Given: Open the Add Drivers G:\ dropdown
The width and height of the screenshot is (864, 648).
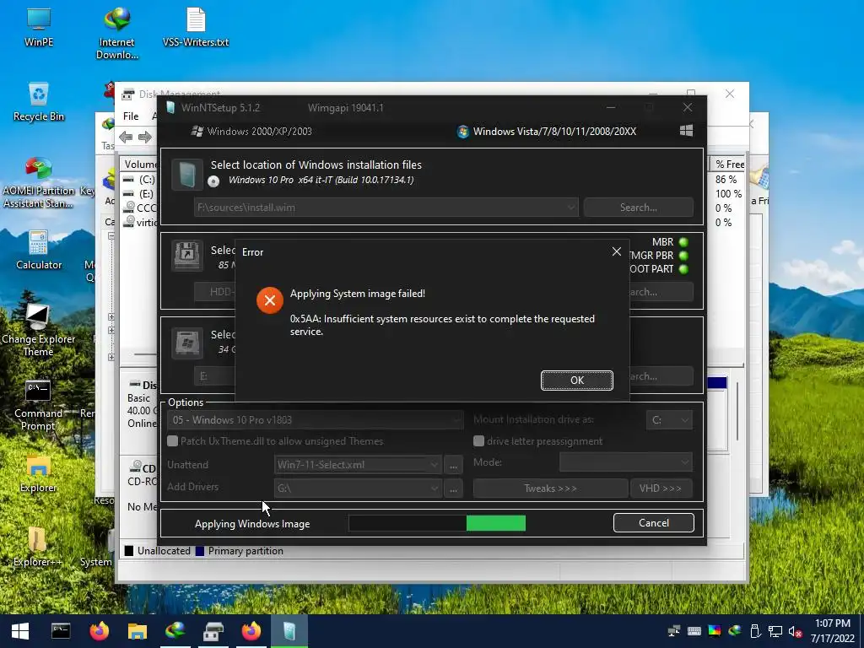Looking at the screenshot, I should point(358,489).
